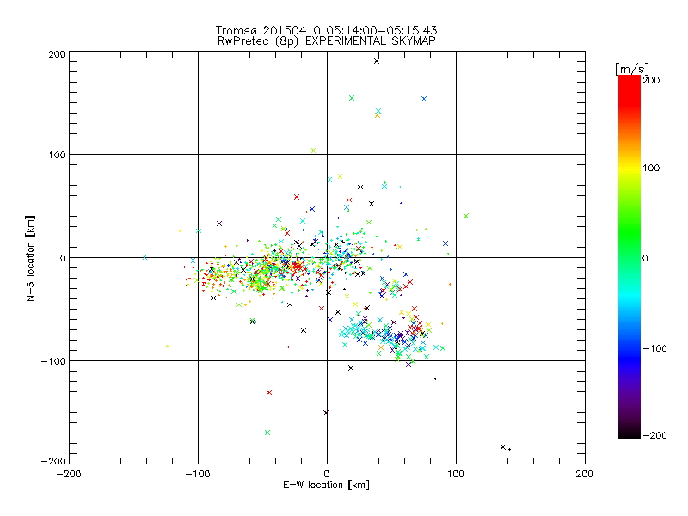Click the "E-W location [km]" axis label
The image size is (688, 516).
tap(326, 484)
